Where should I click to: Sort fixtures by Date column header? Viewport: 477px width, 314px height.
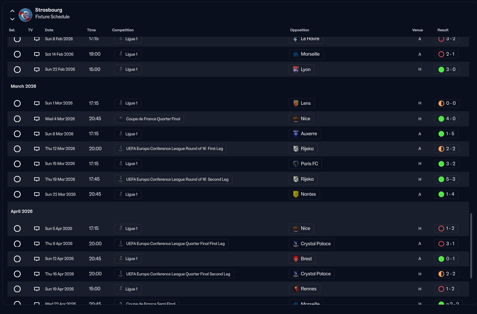click(x=49, y=30)
